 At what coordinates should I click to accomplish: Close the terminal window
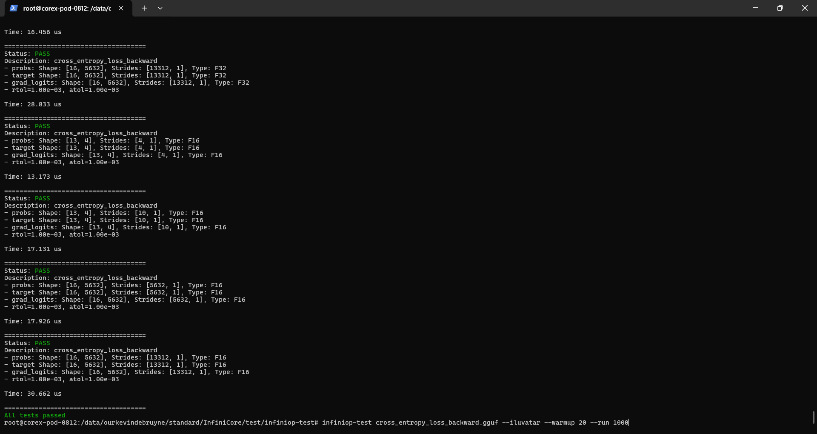coord(805,8)
